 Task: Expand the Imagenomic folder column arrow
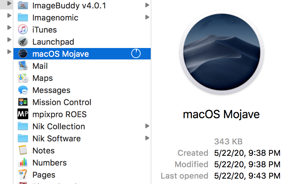tap(147, 17)
